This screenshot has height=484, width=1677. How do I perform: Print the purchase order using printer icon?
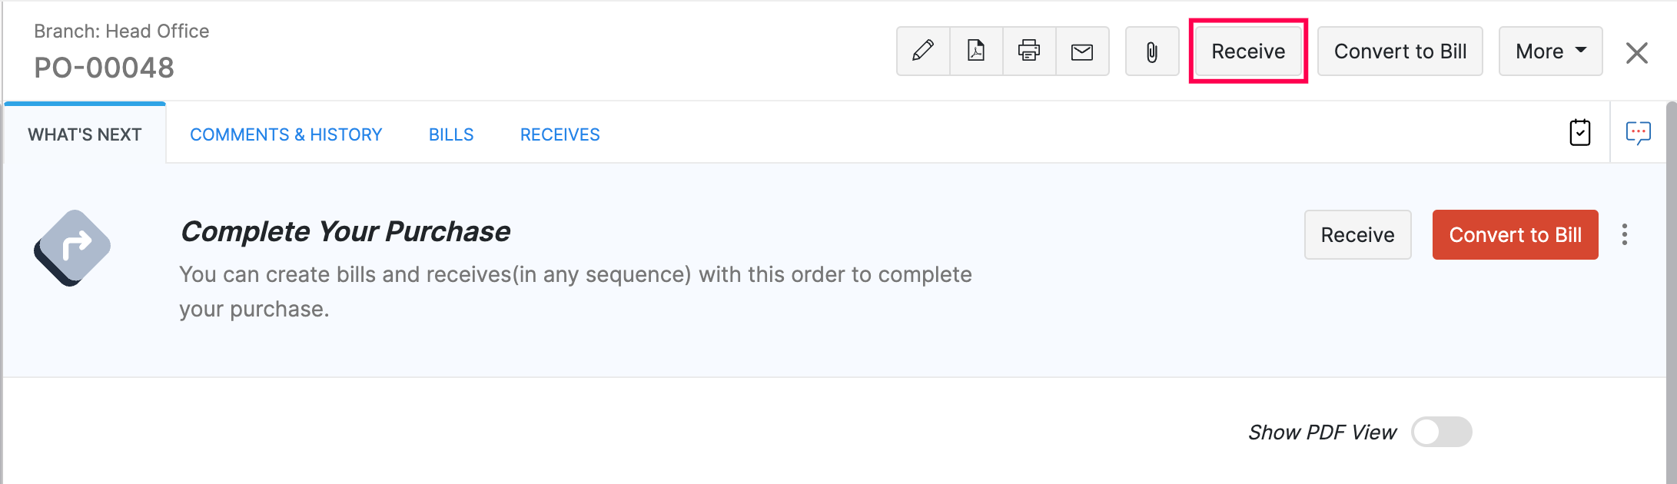point(1028,51)
